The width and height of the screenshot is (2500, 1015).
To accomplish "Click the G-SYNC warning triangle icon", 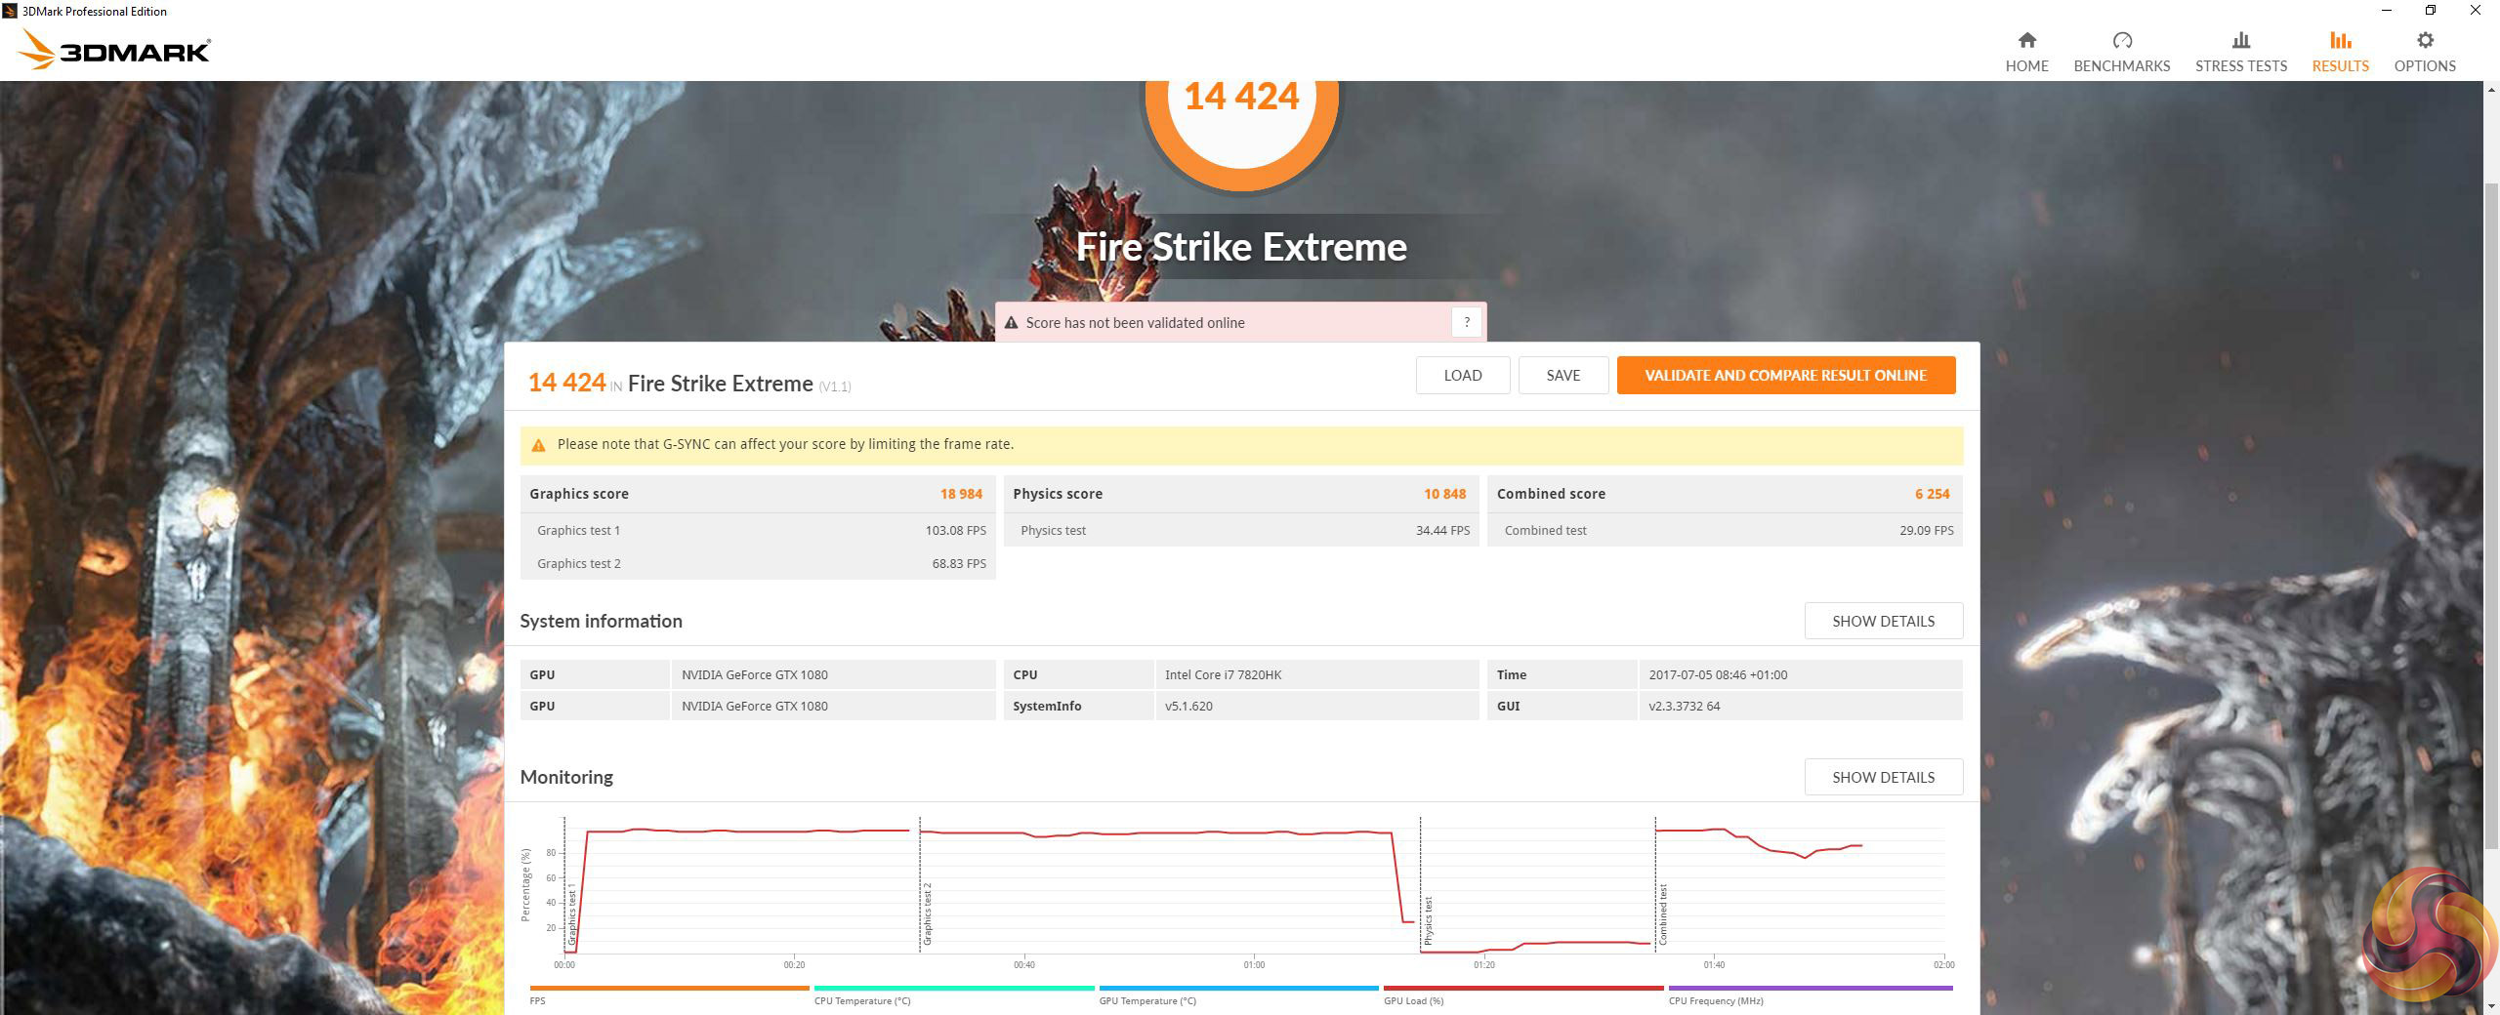I will coord(538,445).
